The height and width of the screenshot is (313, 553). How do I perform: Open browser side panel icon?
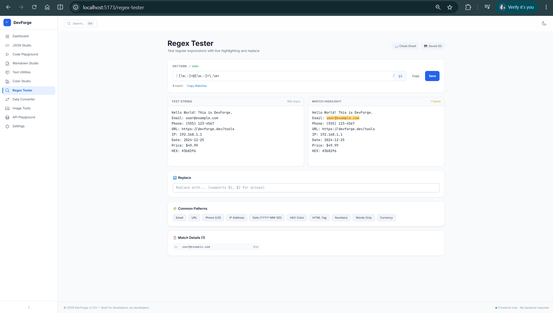point(60,7)
